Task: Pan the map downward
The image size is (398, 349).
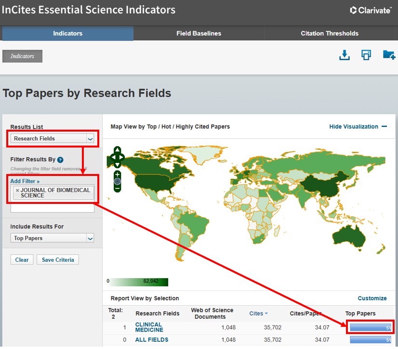Action: (x=117, y=165)
